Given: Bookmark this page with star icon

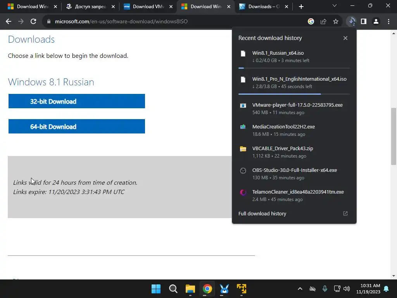Looking at the screenshot, I should (336, 22).
